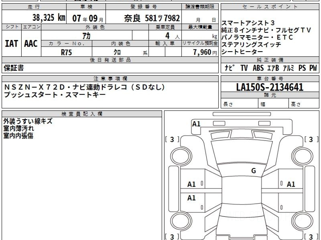Click the A1 mark on the diagram's top bumper
The width and height of the screenshot is (321, 240).
[x=196, y=124]
